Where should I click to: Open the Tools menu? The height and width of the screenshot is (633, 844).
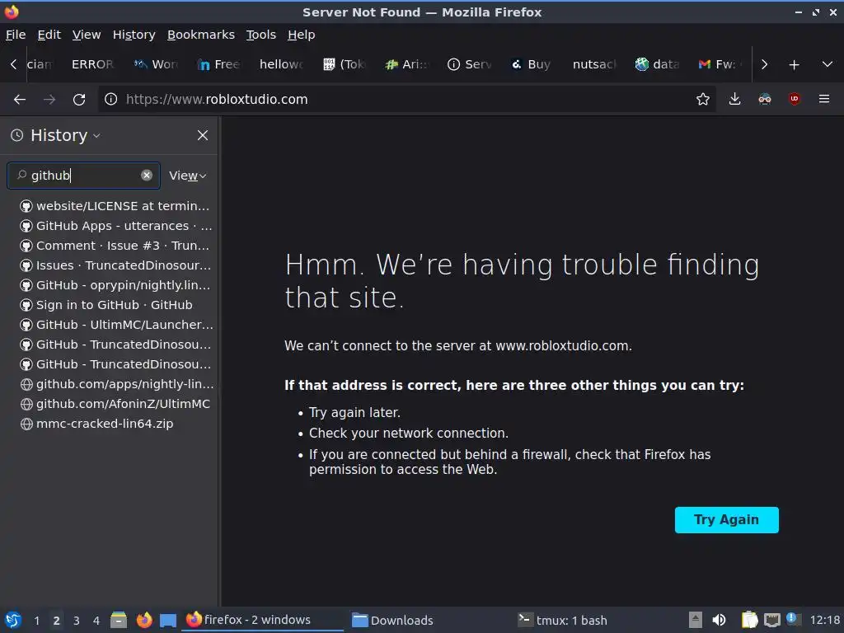tap(261, 35)
